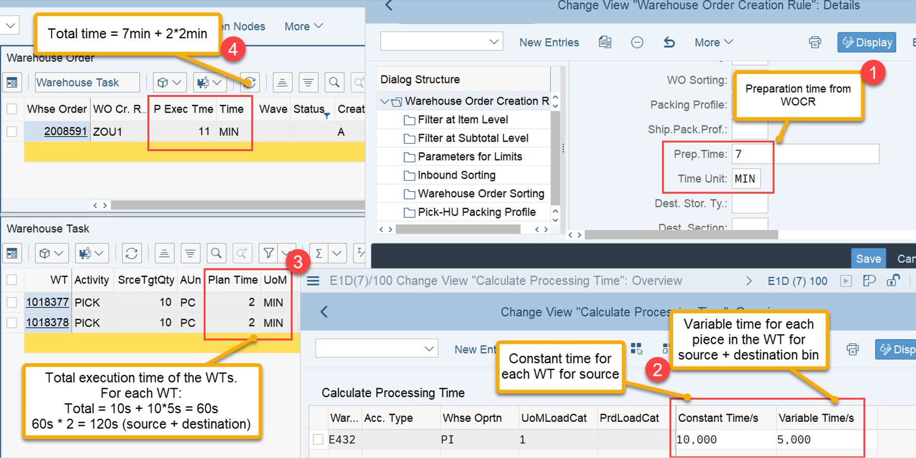Image resolution: width=916 pixels, height=458 pixels.
Task: Click the layout icon in Warehouse Order toolbar
Action: (12, 83)
